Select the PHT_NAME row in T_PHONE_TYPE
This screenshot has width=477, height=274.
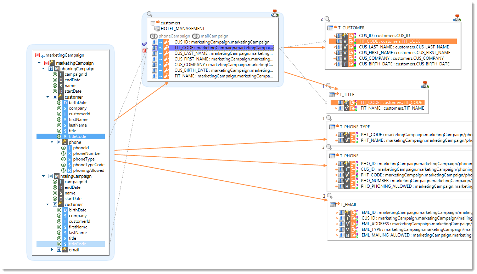point(404,140)
